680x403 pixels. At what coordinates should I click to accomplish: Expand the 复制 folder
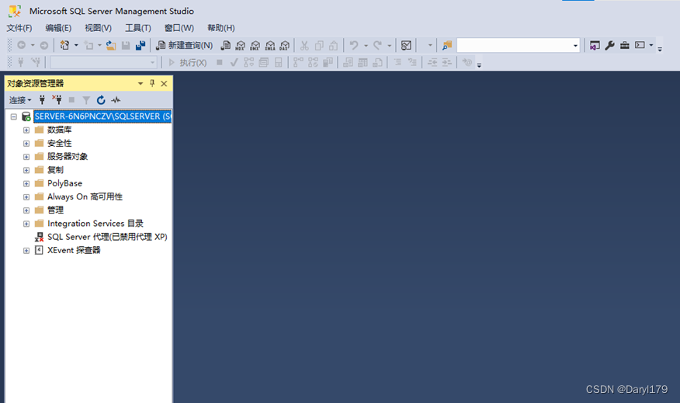(26, 171)
